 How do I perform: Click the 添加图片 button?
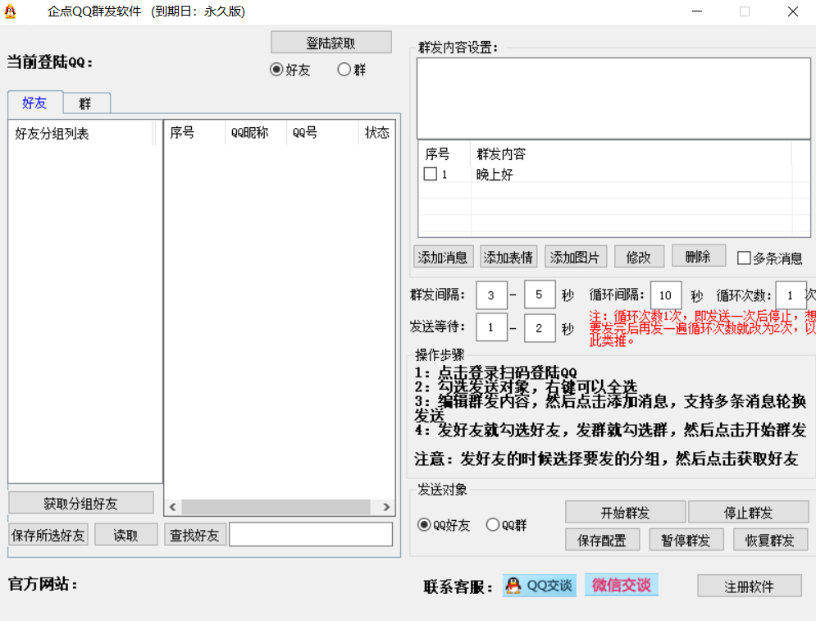(x=575, y=257)
